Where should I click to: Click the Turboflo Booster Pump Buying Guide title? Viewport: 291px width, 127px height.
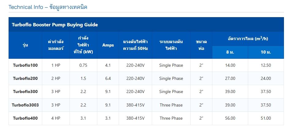point(55,24)
